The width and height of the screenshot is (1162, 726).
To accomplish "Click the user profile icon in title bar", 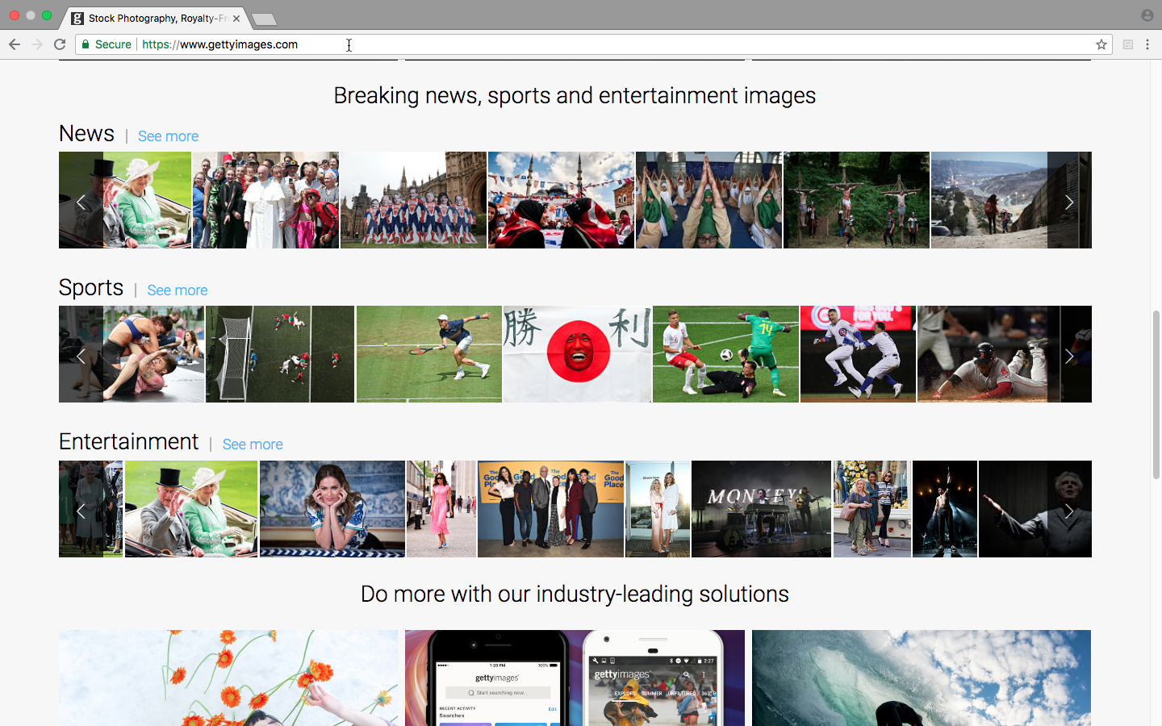I will pos(1147,15).
